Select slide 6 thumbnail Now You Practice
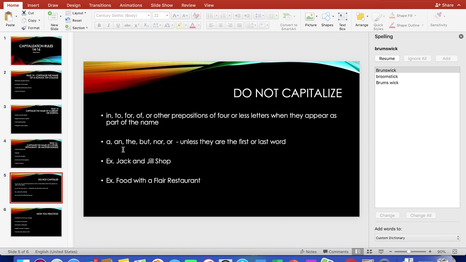The width and height of the screenshot is (466, 262). (x=36, y=222)
